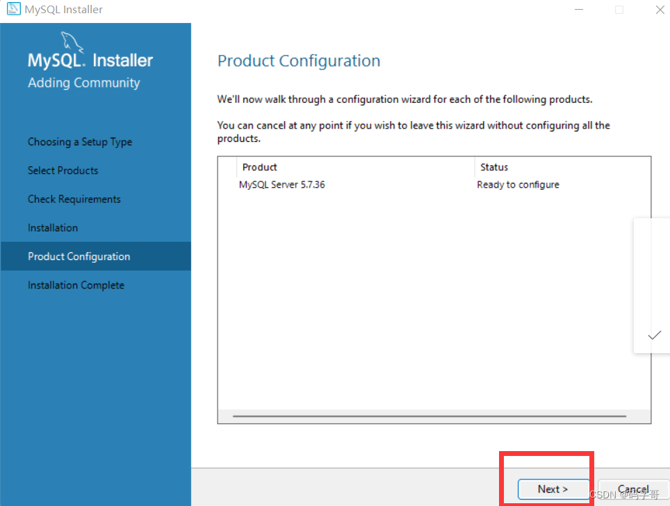The width and height of the screenshot is (670, 506).
Task: Click the MySQL Installer title bar icon
Action: point(13,8)
